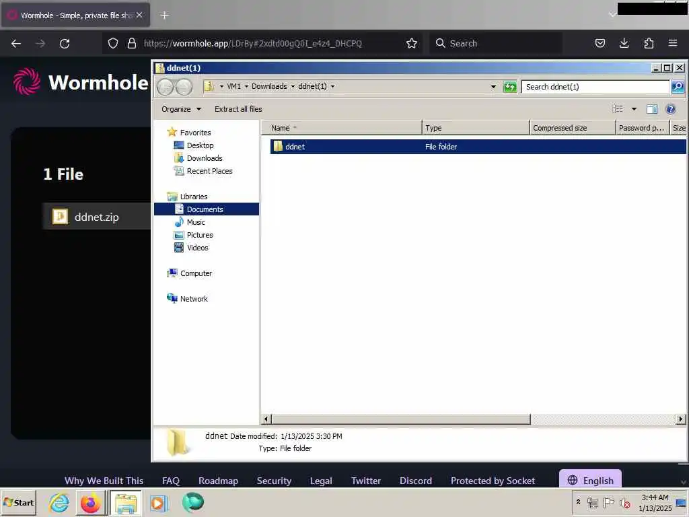
Task: Sort by the Type column header
Action: pyautogui.click(x=476, y=128)
